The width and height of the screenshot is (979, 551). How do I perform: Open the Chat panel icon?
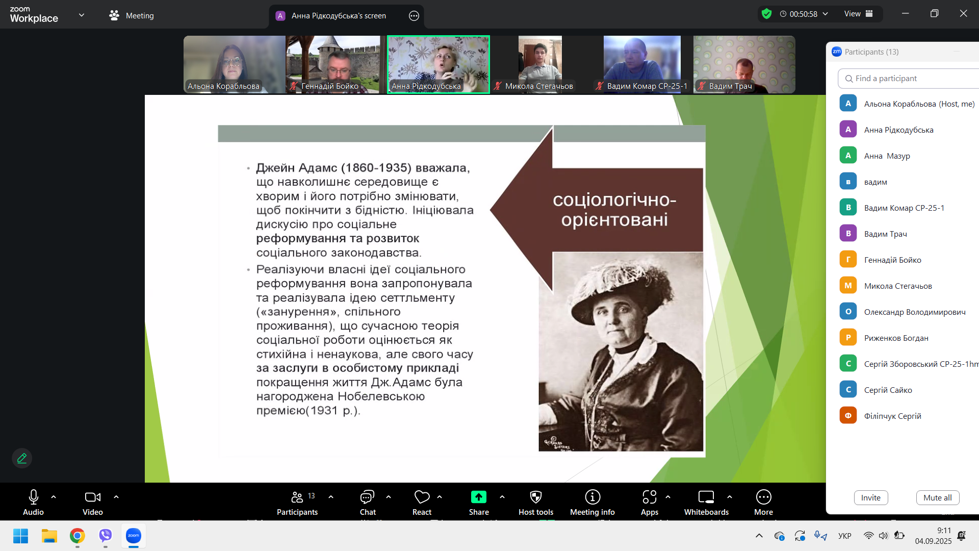367,497
